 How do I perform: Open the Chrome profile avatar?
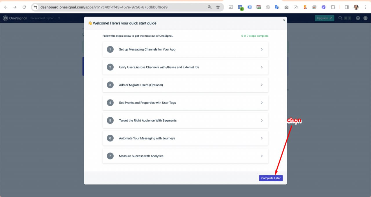click(x=356, y=7)
